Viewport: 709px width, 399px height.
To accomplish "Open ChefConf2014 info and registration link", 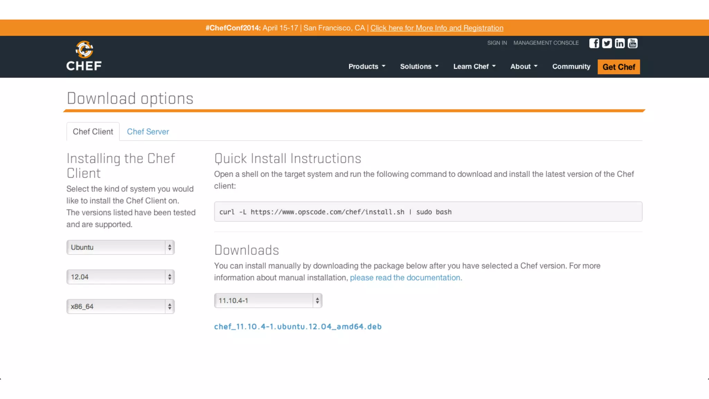I will click(437, 28).
